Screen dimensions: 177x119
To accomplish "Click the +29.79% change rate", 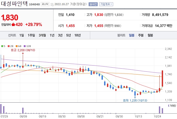I will click(x=34, y=24).
